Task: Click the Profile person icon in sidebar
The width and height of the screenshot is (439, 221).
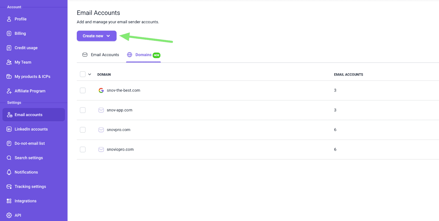Action: [x=9, y=19]
